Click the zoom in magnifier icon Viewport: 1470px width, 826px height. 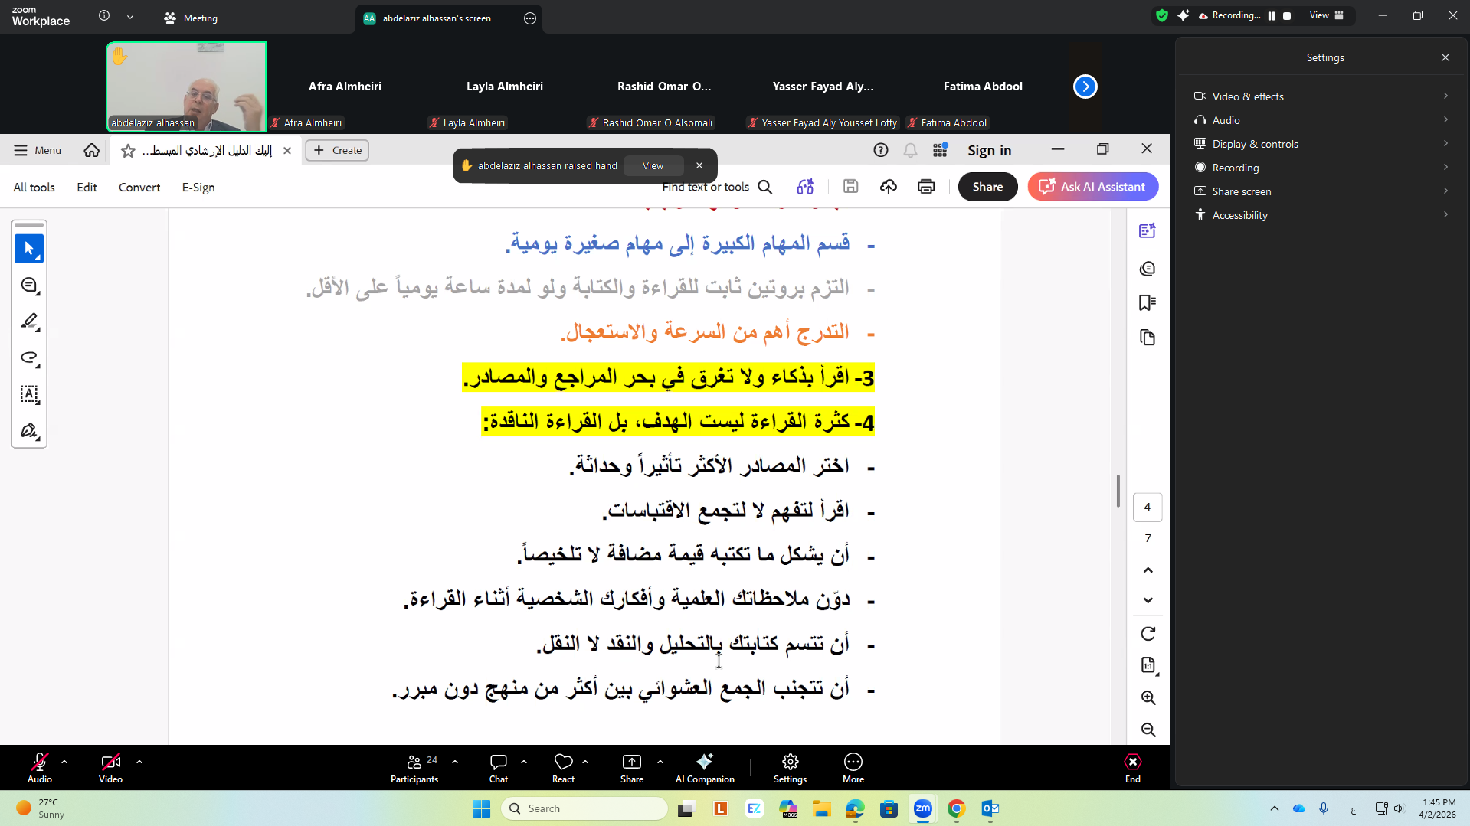point(1148,697)
